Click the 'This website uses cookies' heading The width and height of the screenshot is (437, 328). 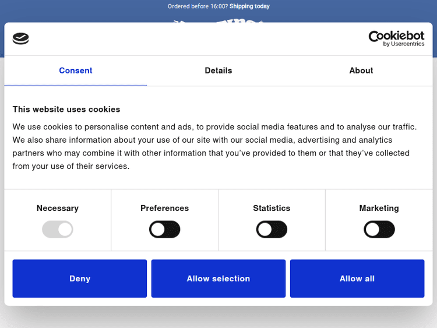[x=66, y=109]
